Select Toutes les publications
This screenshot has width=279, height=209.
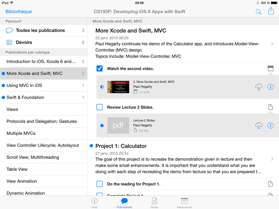(x=44, y=30)
